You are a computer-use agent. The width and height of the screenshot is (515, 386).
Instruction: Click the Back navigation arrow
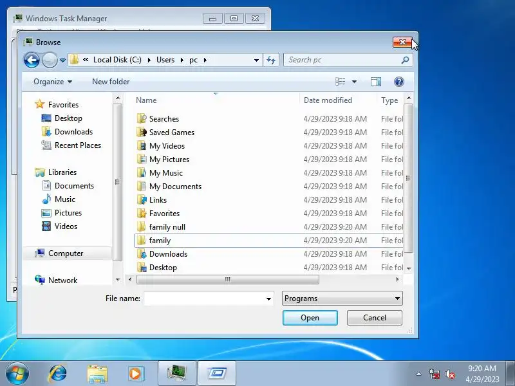tap(32, 60)
